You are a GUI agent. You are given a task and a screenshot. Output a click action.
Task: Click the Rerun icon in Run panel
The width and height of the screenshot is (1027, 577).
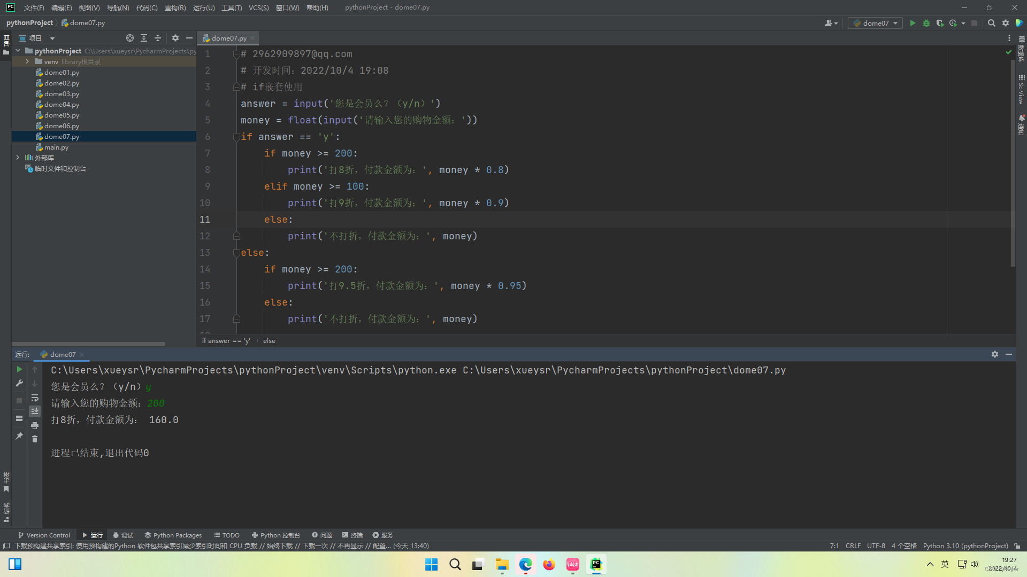(19, 369)
